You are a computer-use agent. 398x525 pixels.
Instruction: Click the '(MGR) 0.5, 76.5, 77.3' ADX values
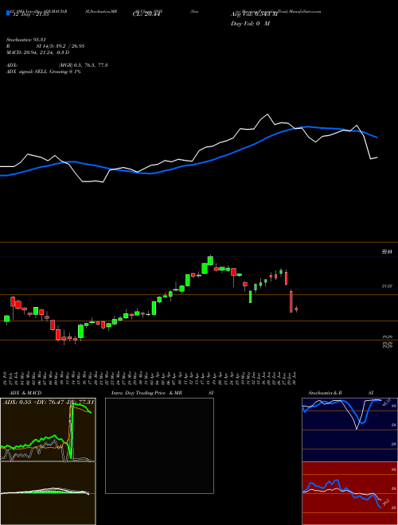(x=83, y=65)
